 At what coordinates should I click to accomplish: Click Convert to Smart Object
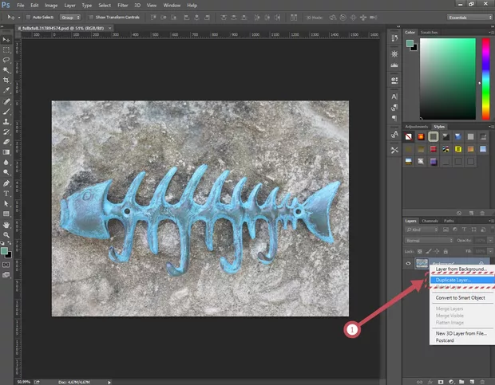pyautogui.click(x=461, y=297)
